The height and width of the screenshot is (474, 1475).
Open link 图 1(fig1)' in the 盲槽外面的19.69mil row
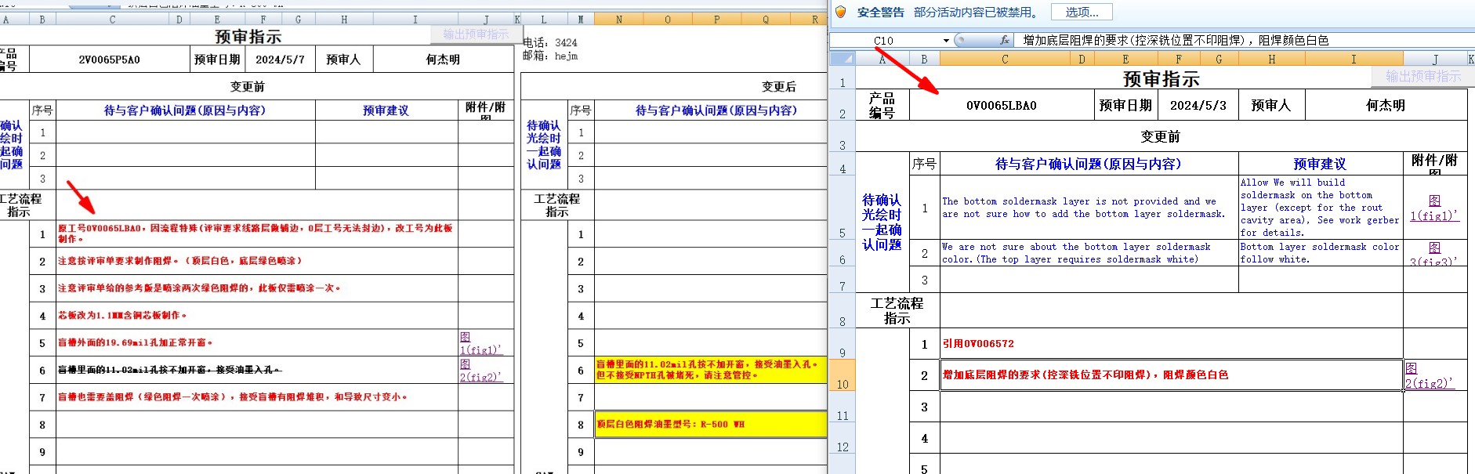pos(480,343)
